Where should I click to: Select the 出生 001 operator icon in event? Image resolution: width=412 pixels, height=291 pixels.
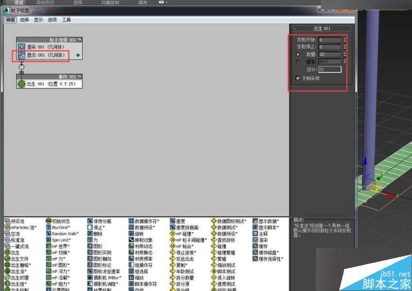click(x=21, y=84)
